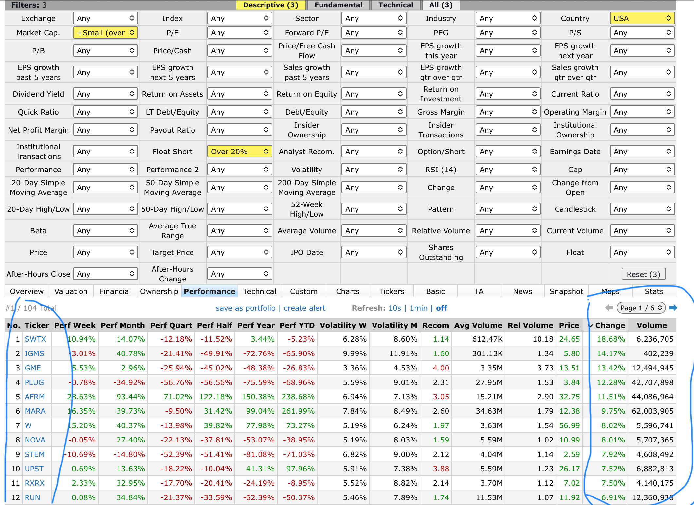Sort by Volatility W column header
The image size is (694, 505).
pyautogui.click(x=343, y=325)
